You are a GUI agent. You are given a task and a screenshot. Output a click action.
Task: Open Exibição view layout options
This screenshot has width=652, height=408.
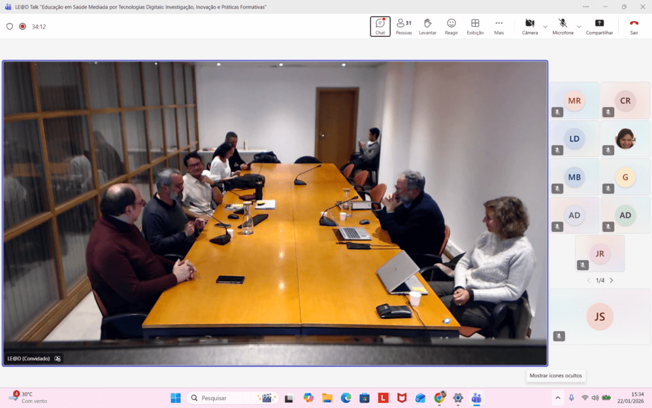point(475,26)
